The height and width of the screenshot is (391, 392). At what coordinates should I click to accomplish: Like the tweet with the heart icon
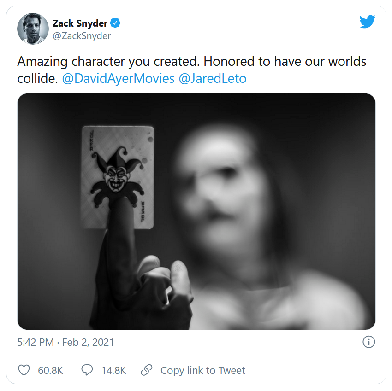(x=24, y=370)
